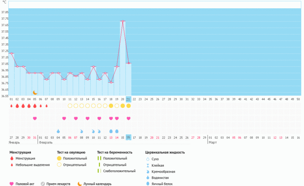Select the heart icon on cycle day 21
Viewport: 304px width, 186px height.
pyautogui.click(x=128, y=118)
